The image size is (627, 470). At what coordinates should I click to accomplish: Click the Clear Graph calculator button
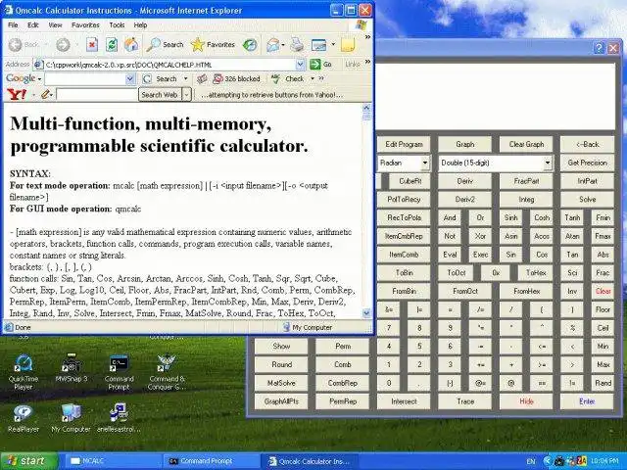pyautogui.click(x=526, y=144)
